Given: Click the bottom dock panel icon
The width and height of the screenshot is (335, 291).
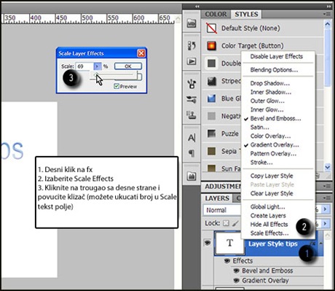Looking at the screenshot, I should 192,176.
